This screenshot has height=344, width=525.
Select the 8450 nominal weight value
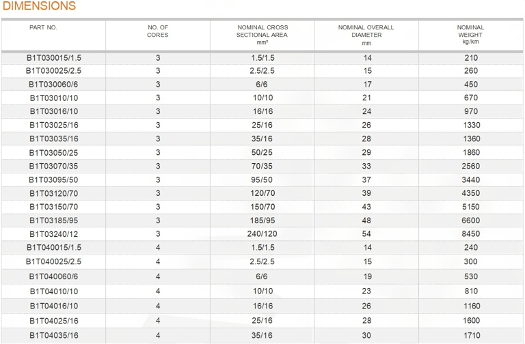471,233
